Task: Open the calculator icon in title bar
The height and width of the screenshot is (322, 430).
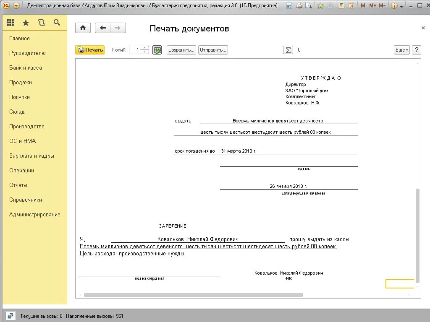Action: click(341, 5)
